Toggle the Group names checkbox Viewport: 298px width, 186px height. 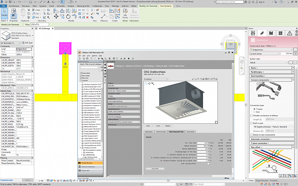point(81,73)
